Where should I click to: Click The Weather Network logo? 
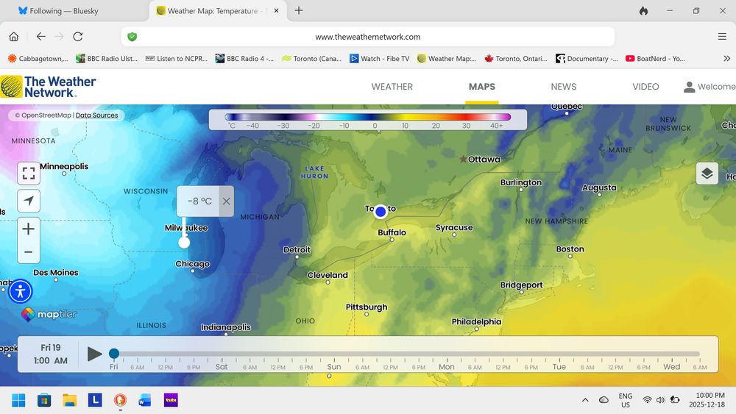click(x=49, y=87)
